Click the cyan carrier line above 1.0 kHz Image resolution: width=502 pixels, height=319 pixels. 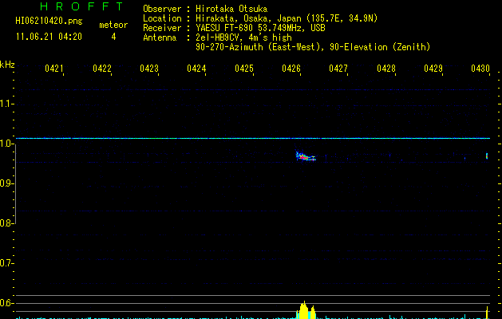[x=253, y=138]
